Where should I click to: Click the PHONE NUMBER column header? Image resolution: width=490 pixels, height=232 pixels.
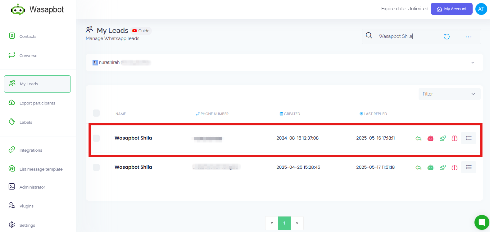tap(212, 114)
